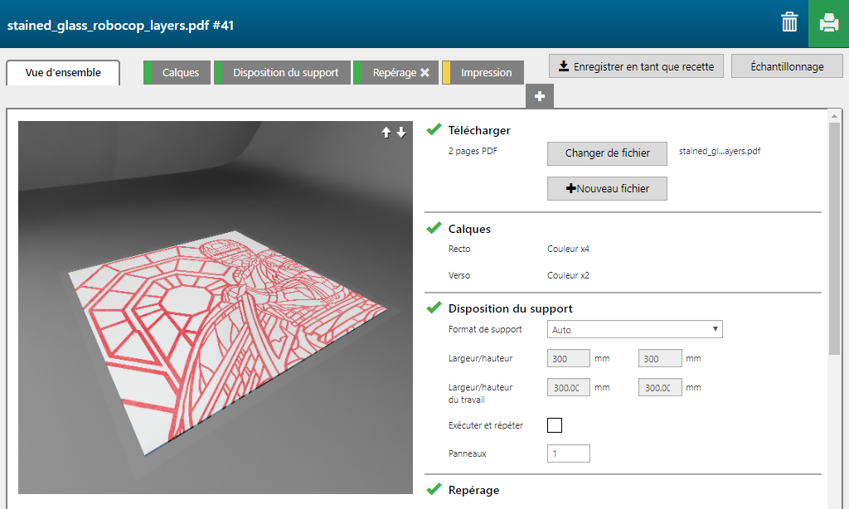Click the work width field 300.00
Screen dimensions: 849x509
(x=569, y=388)
